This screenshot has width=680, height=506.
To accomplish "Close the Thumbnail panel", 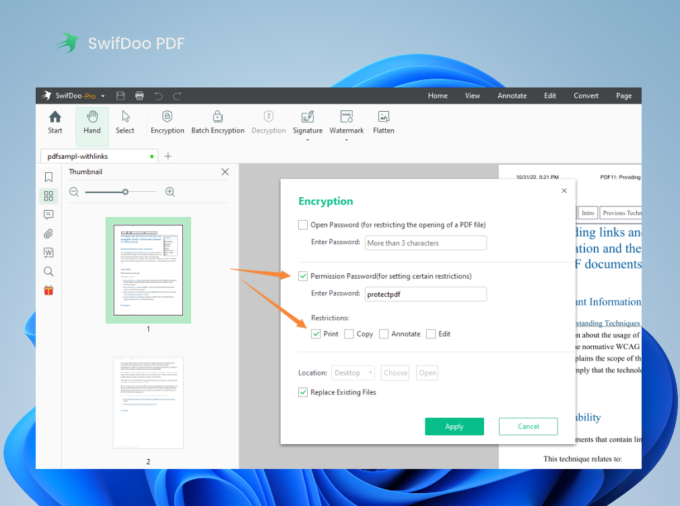I will click(225, 172).
